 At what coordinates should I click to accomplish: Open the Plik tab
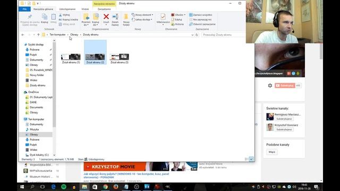click(x=25, y=9)
